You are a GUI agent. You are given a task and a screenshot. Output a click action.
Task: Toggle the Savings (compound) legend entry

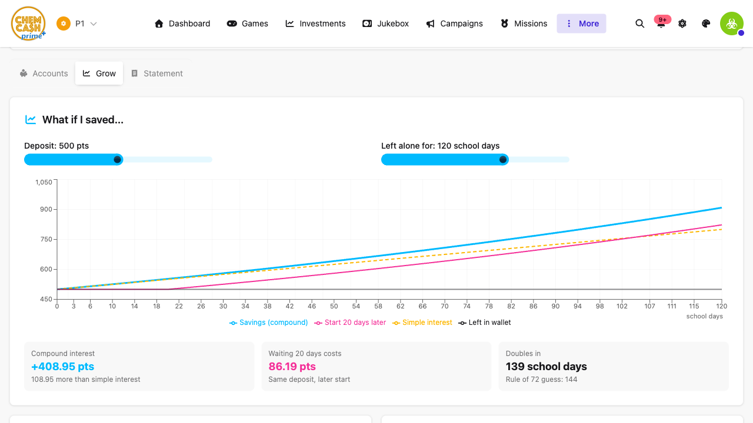pos(269,323)
